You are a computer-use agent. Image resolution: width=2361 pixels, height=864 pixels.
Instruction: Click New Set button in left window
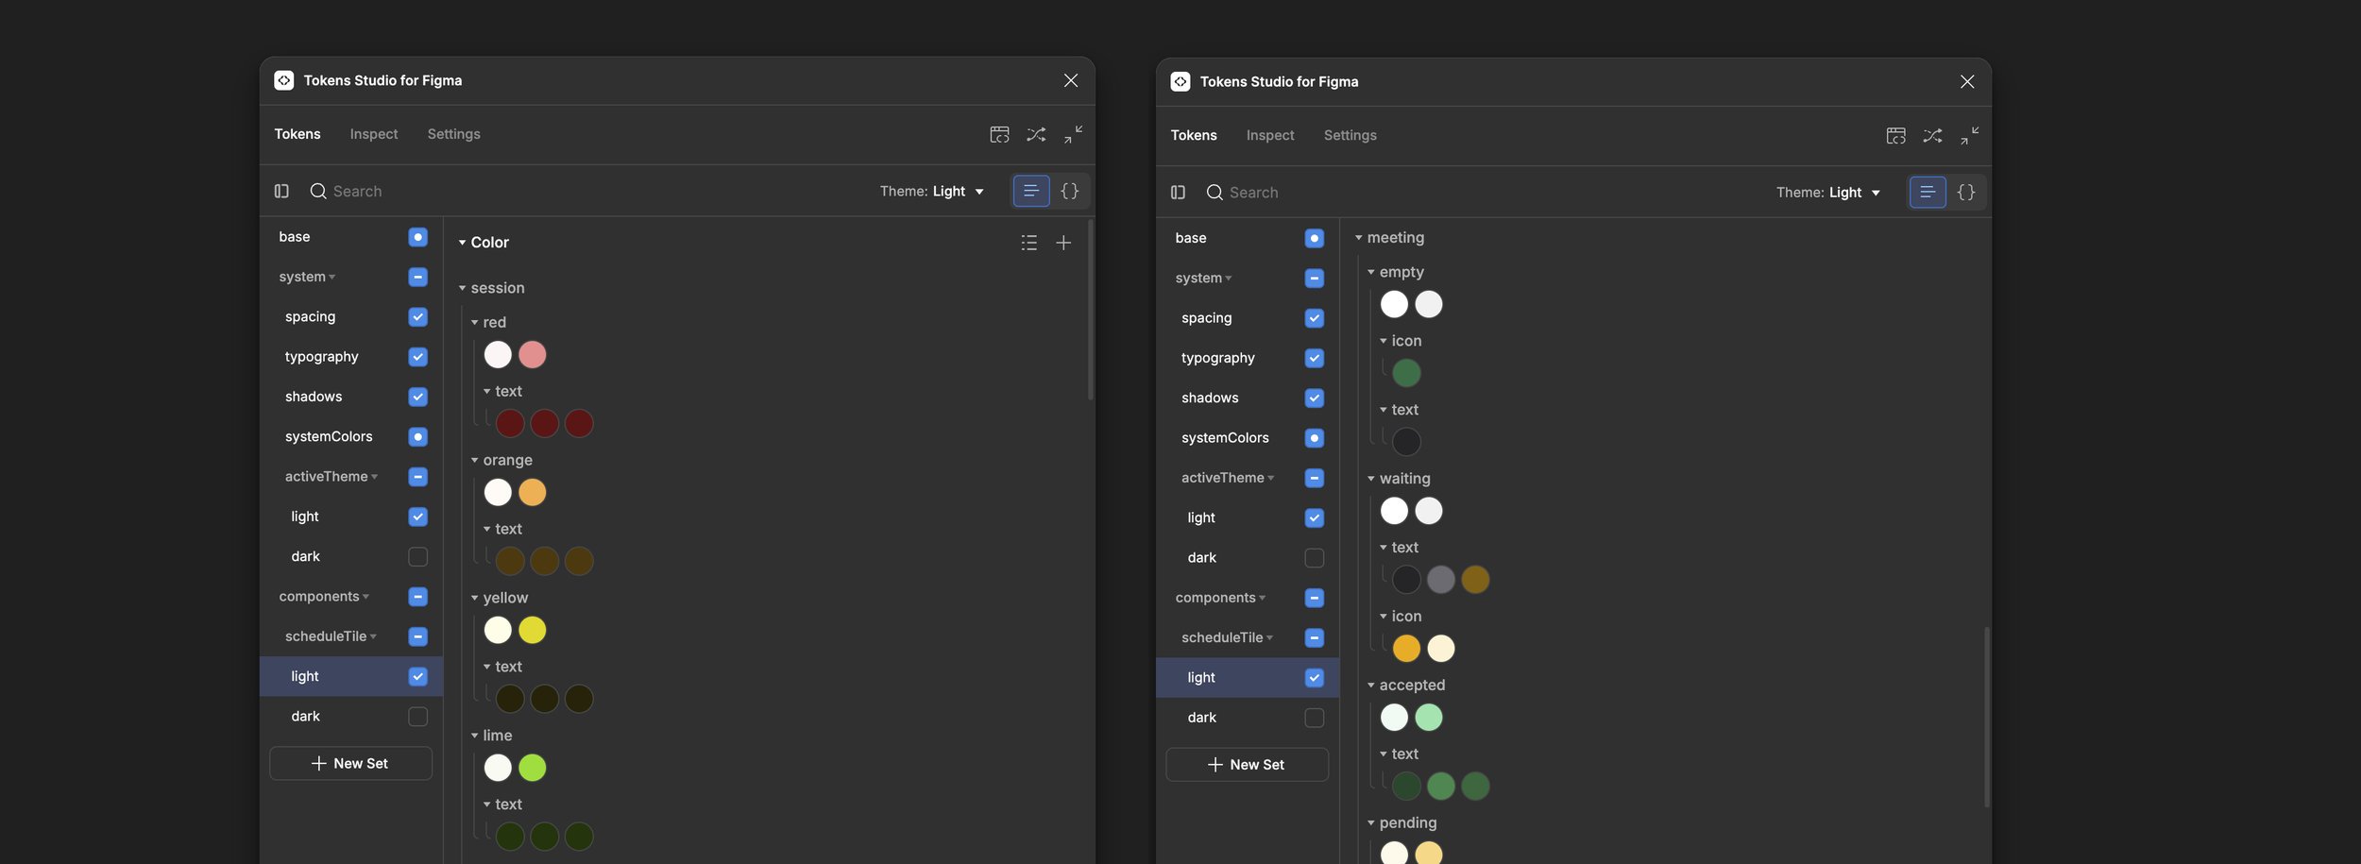click(x=350, y=763)
